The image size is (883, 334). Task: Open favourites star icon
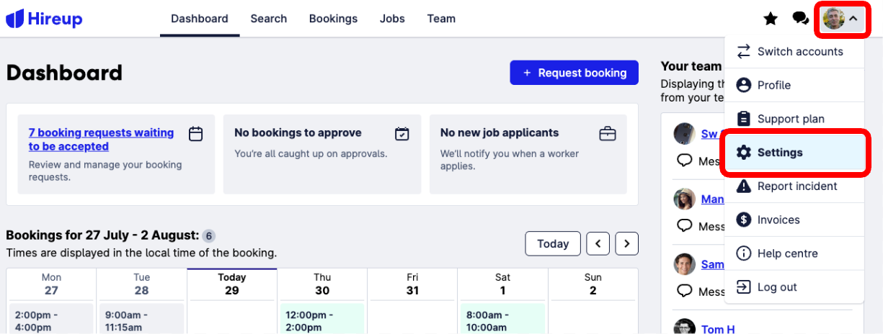[x=771, y=19]
